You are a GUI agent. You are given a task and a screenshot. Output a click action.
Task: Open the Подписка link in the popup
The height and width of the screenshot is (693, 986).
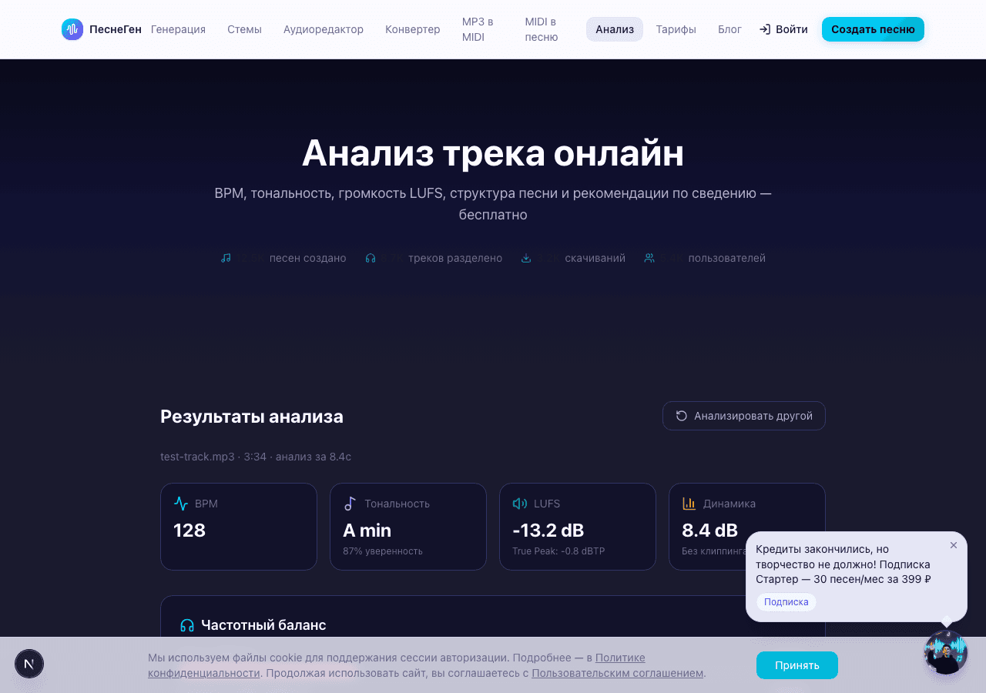(x=786, y=602)
